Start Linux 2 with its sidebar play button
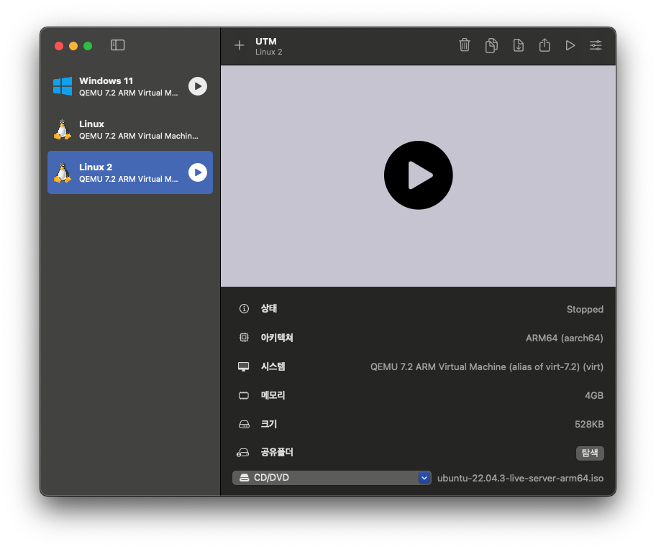656x549 pixels. pos(198,172)
